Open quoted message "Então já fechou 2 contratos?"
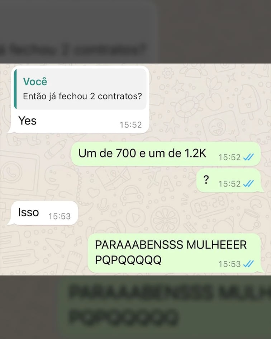Viewport: 271px width, 339px height. 80,89
